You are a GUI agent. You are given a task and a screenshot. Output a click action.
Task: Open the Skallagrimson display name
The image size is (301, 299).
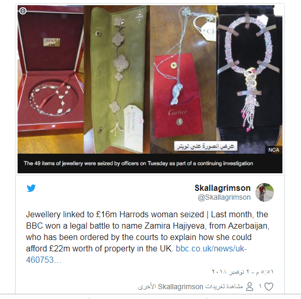click(x=223, y=188)
